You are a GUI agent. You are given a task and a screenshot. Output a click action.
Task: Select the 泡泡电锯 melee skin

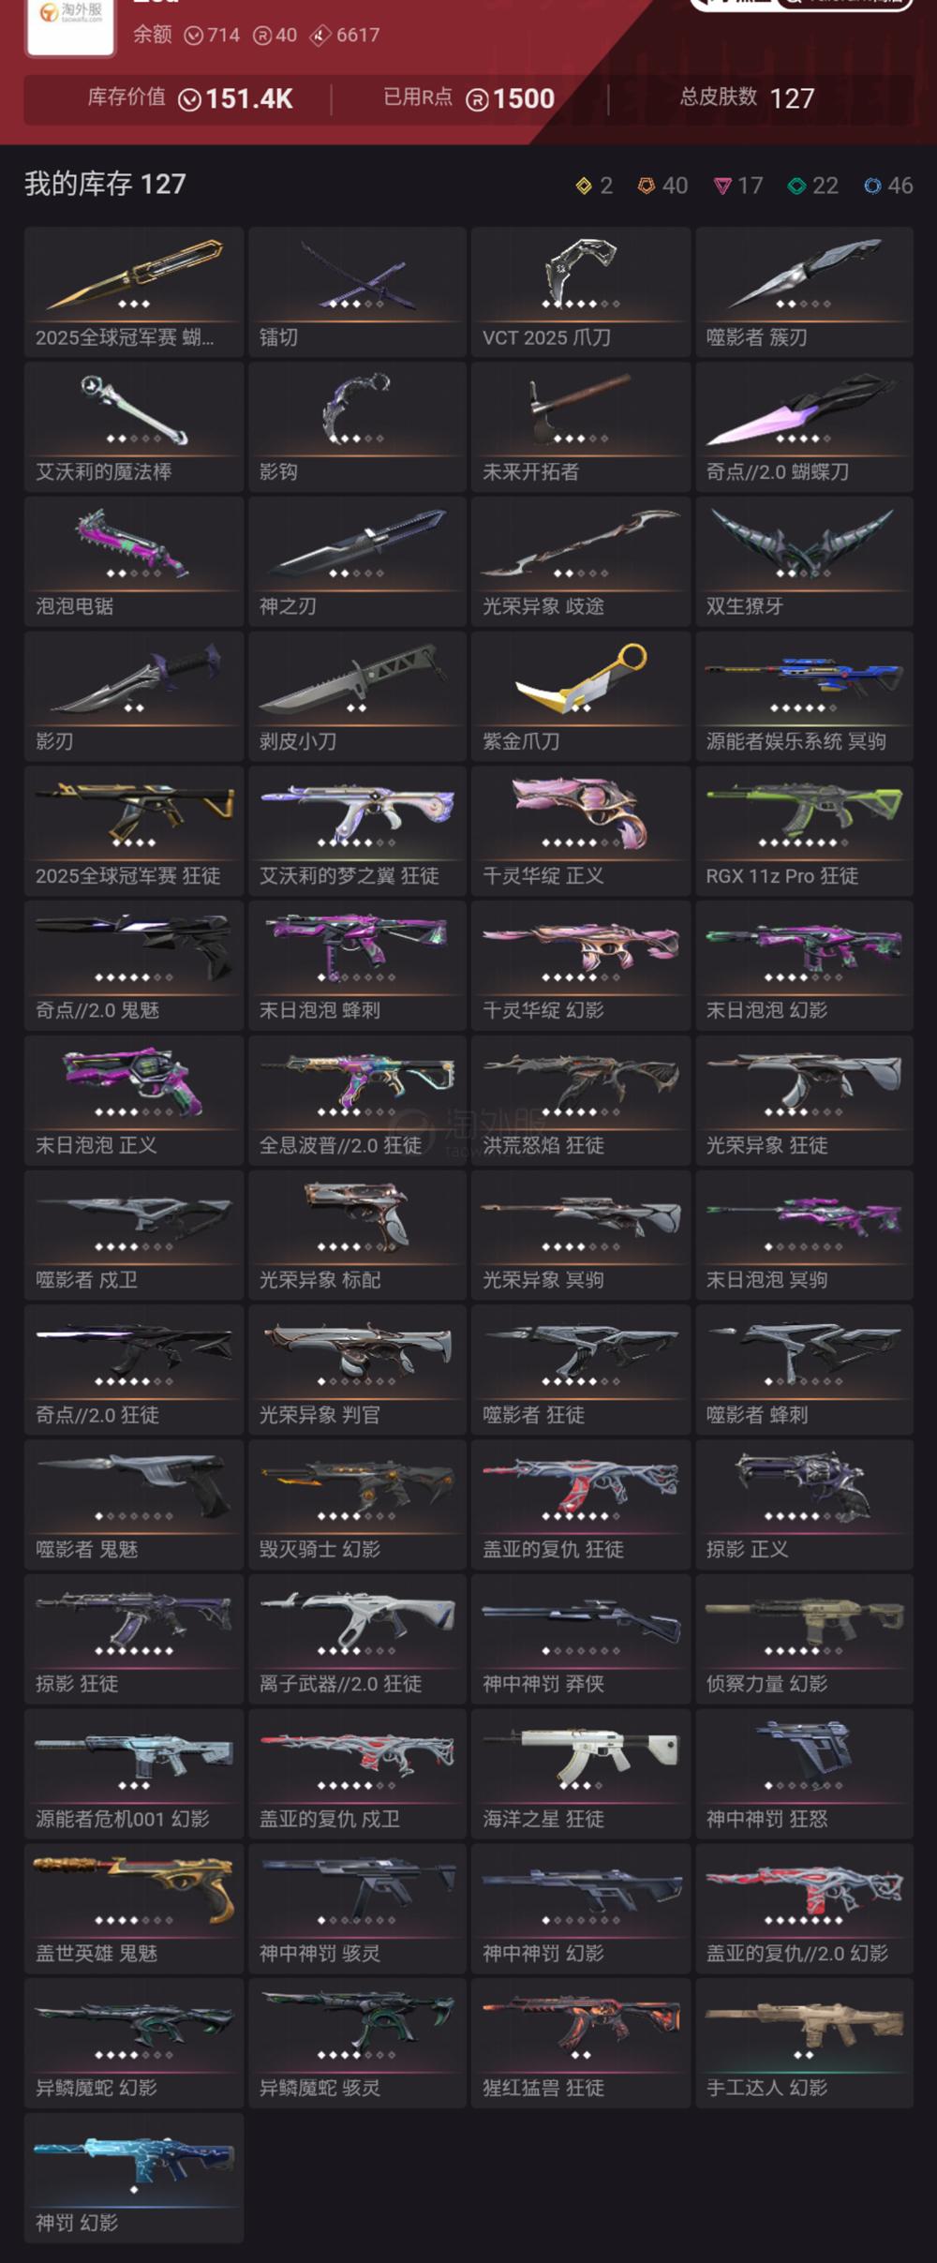pos(134,561)
